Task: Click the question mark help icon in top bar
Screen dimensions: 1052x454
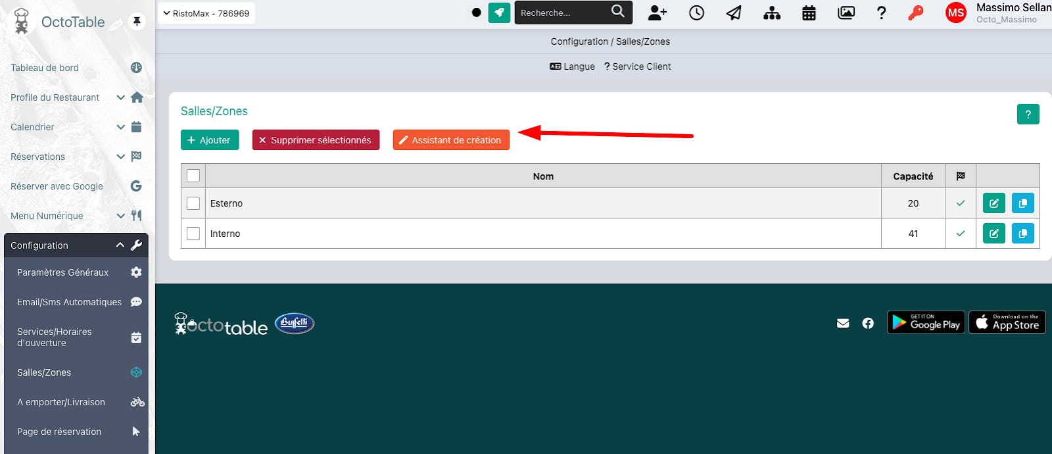Action: [882, 13]
